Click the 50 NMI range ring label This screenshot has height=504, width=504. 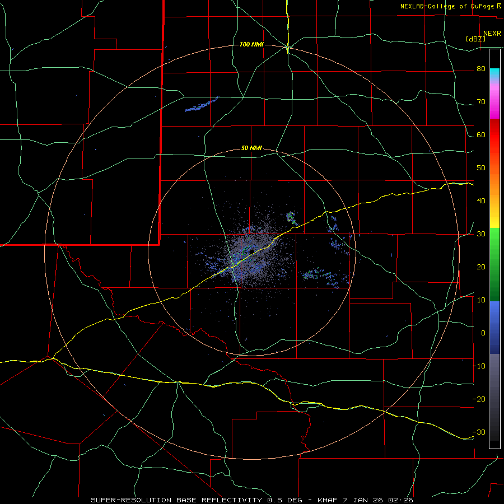click(251, 148)
